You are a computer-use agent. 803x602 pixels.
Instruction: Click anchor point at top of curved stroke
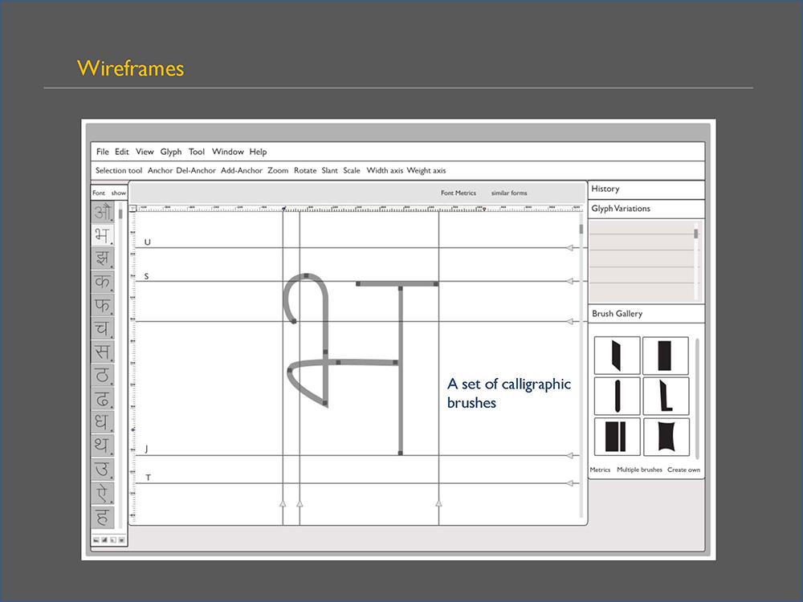(x=306, y=276)
